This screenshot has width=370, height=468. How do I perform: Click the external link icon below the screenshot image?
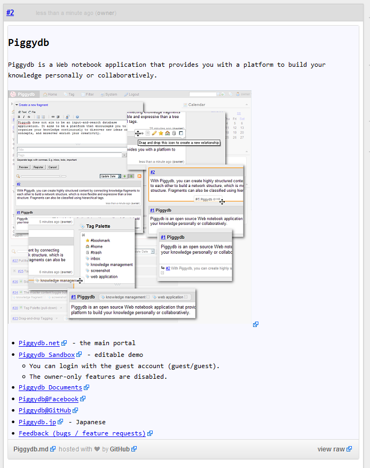256,324
